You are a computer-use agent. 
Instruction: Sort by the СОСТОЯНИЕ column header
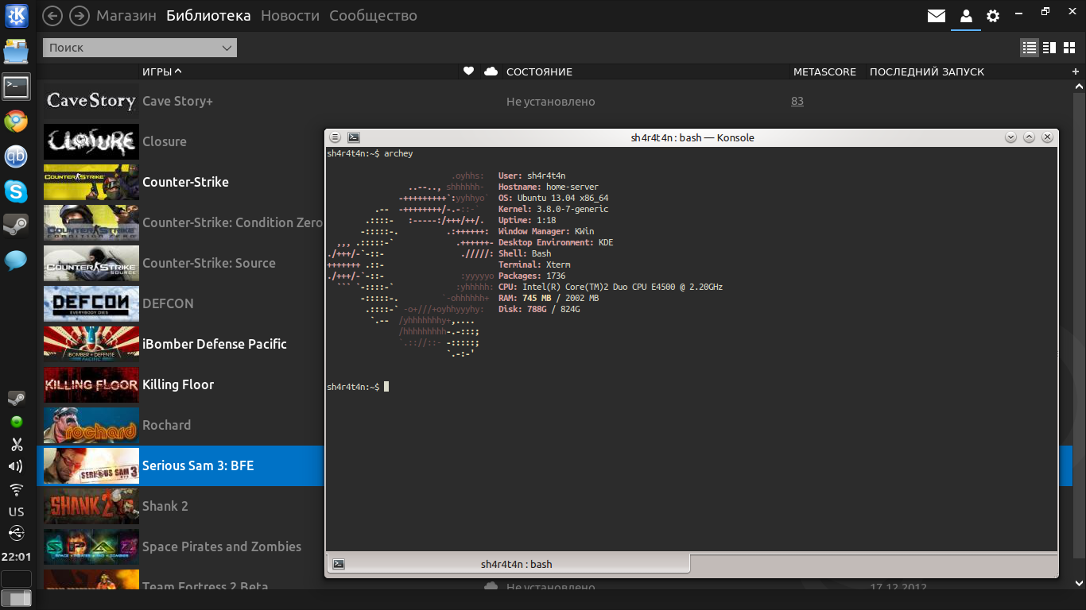pos(539,71)
